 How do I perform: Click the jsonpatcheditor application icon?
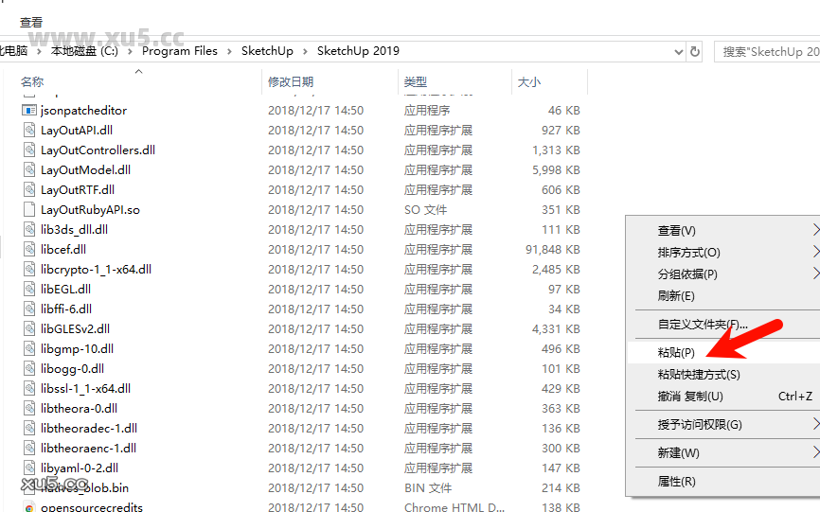(x=29, y=111)
